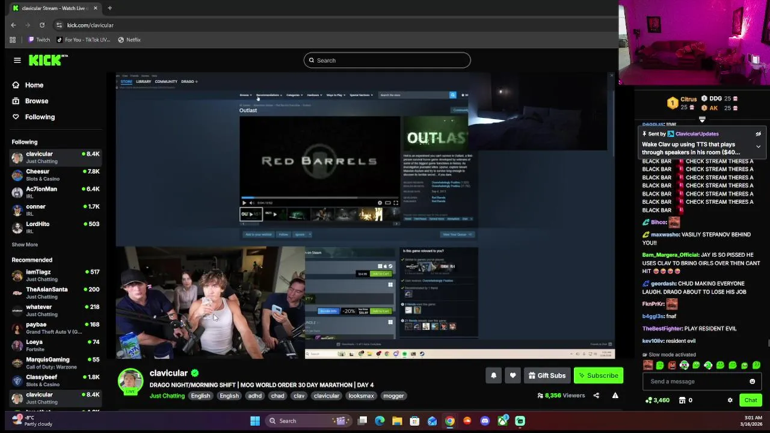Image resolution: width=770 pixels, height=433 pixels.
Task: Open File Explorer from taskbar
Action: point(397,421)
